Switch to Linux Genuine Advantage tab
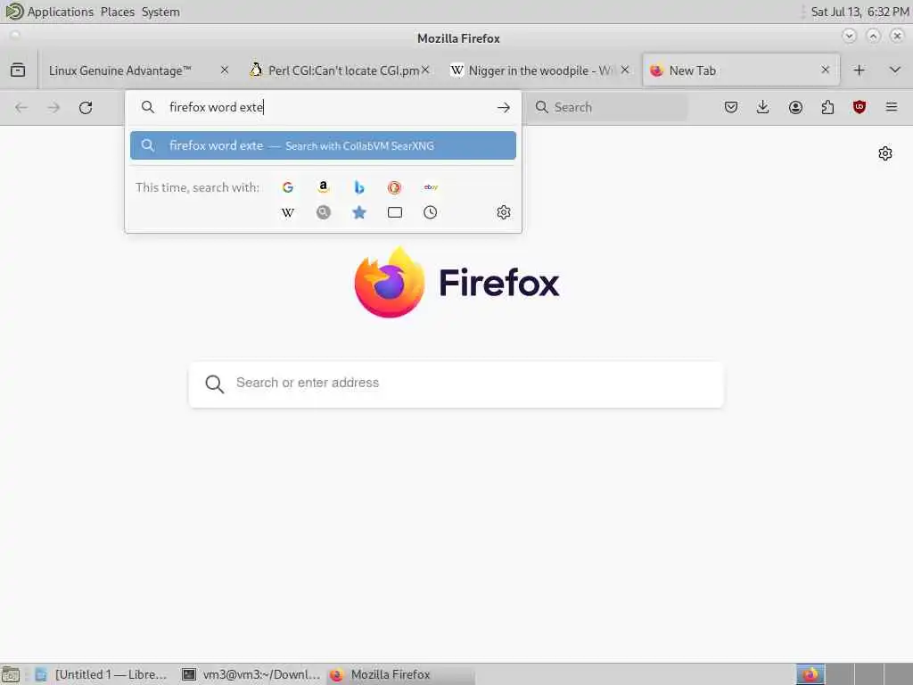The height and width of the screenshot is (685, 913). click(119, 70)
